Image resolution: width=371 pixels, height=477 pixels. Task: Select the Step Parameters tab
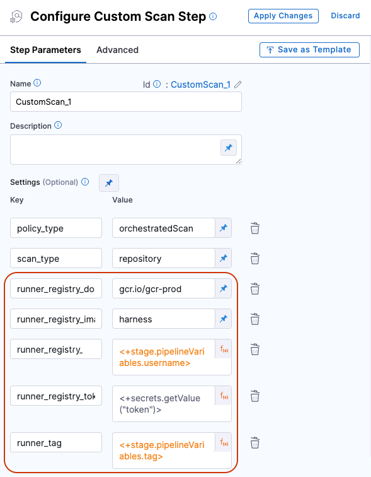pyautogui.click(x=45, y=50)
